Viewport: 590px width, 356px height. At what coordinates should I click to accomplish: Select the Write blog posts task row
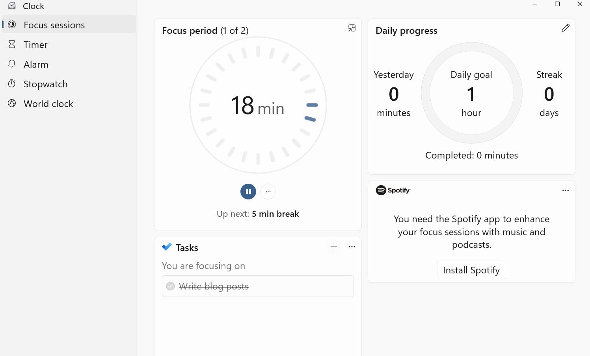(x=258, y=286)
